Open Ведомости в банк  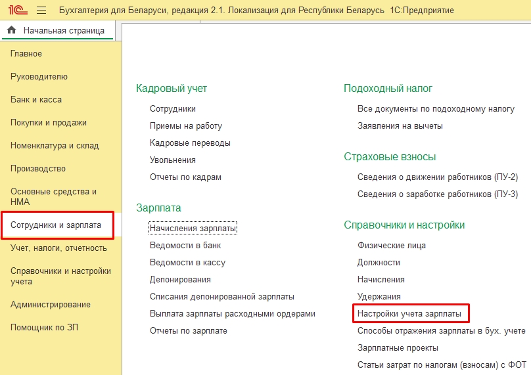(185, 246)
